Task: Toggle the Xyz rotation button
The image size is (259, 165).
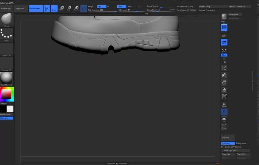Action: (224, 55)
